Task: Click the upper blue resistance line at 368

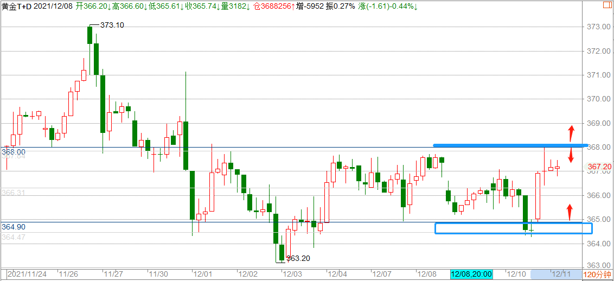Action: coord(510,145)
